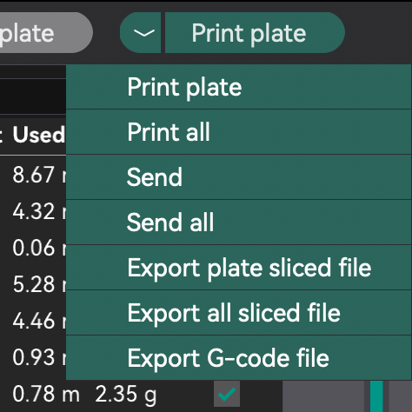
Task: Pick Export plate sliced file
Action: (239, 268)
